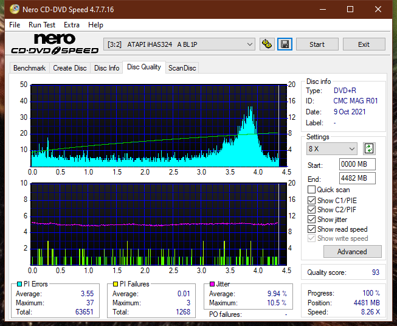Image resolution: width=397 pixels, height=326 pixels.
Task: Click the save floppy disk icon
Action: 285,44
